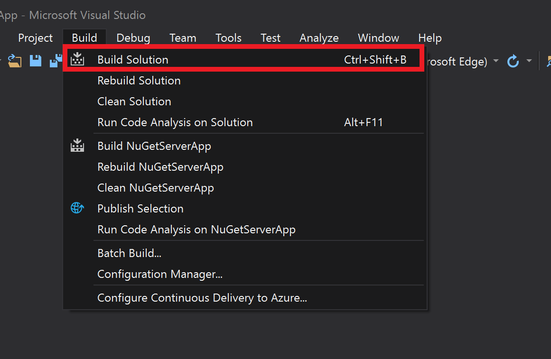Open the Batch Build dialog entry
The width and height of the screenshot is (551, 359).
pyautogui.click(x=244, y=253)
